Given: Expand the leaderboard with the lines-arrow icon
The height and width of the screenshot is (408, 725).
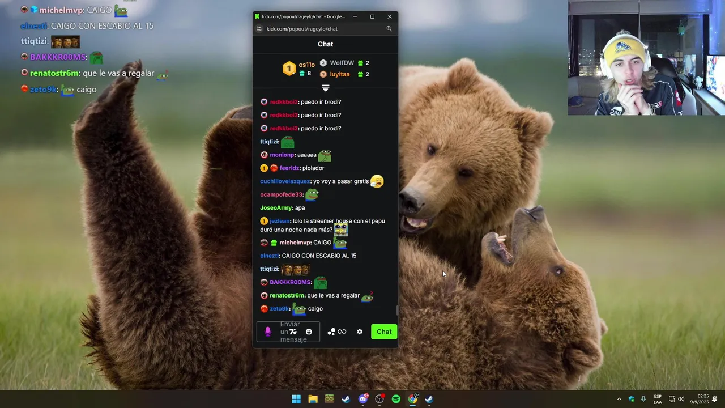Looking at the screenshot, I should 325,88.
